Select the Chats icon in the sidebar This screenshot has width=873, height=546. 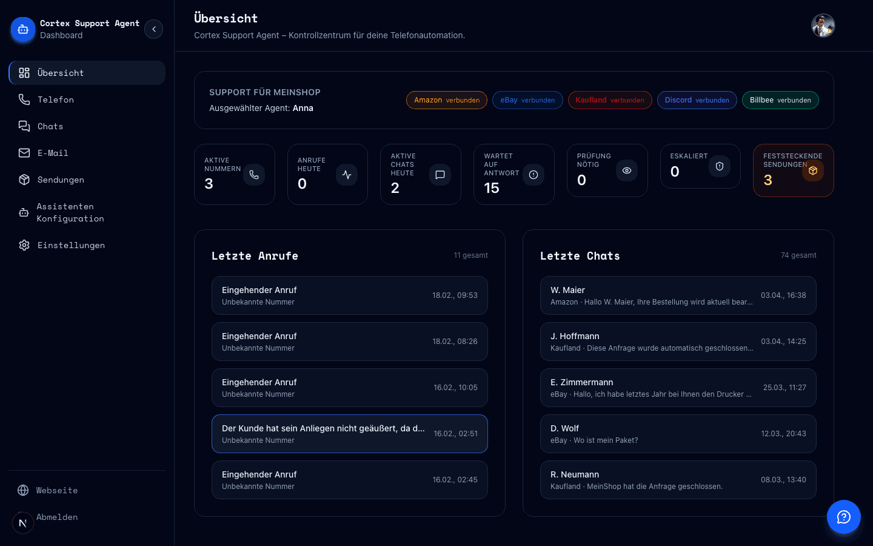(24, 126)
